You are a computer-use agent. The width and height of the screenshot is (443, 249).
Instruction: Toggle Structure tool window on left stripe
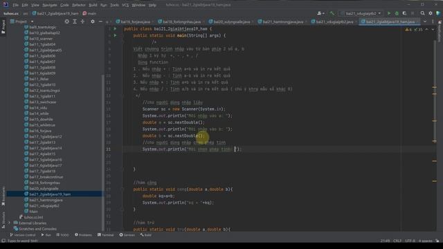(3, 221)
